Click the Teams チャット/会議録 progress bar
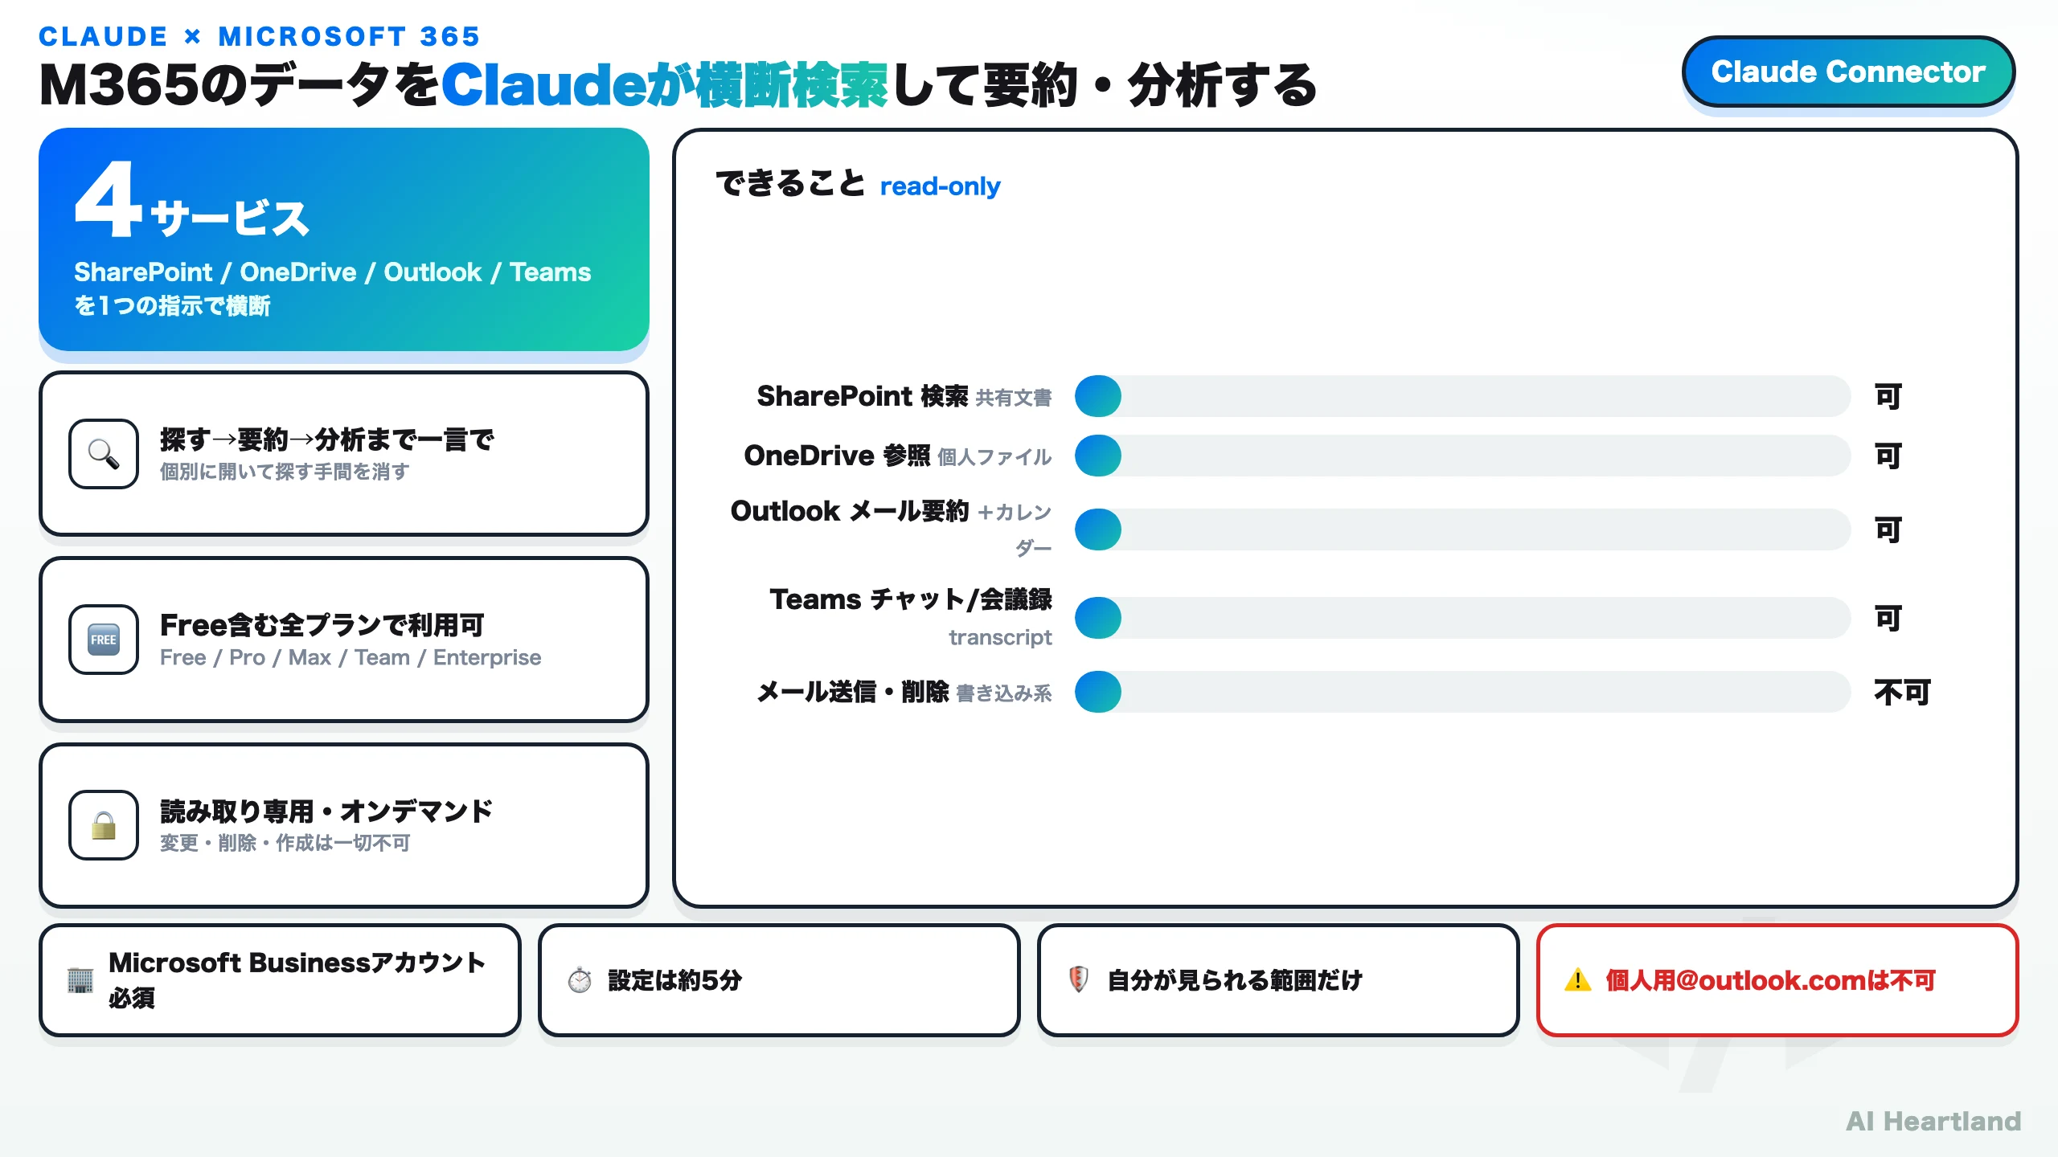Viewport: 2058px width, 1157px height. pyautogui.click(x=1463, y=618)
